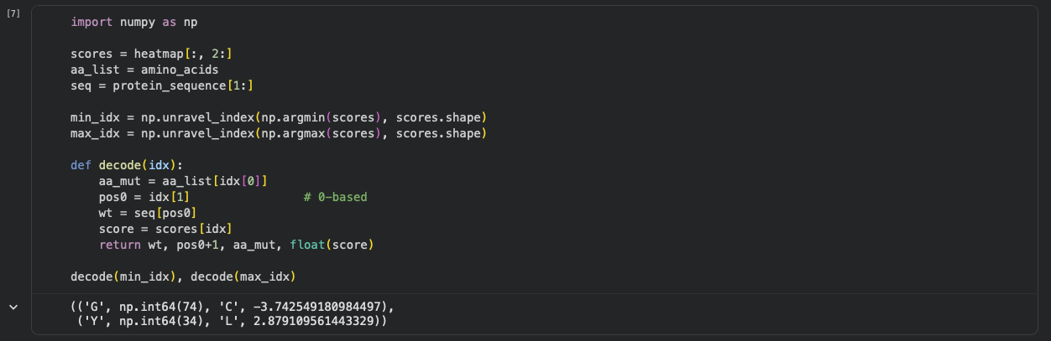Click the 'aa_mut = aa_list[idx[0]]' line
Image resolution: width=1051 pixels, height=341 pixels.
coord(183,181)
